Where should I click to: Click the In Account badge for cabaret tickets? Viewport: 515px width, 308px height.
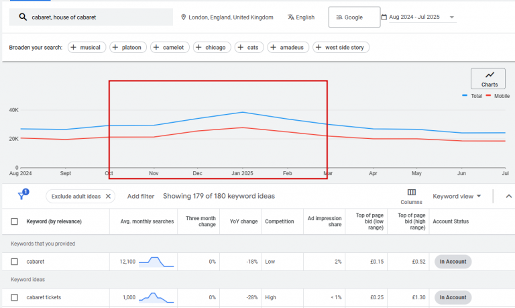click(453, 297)
